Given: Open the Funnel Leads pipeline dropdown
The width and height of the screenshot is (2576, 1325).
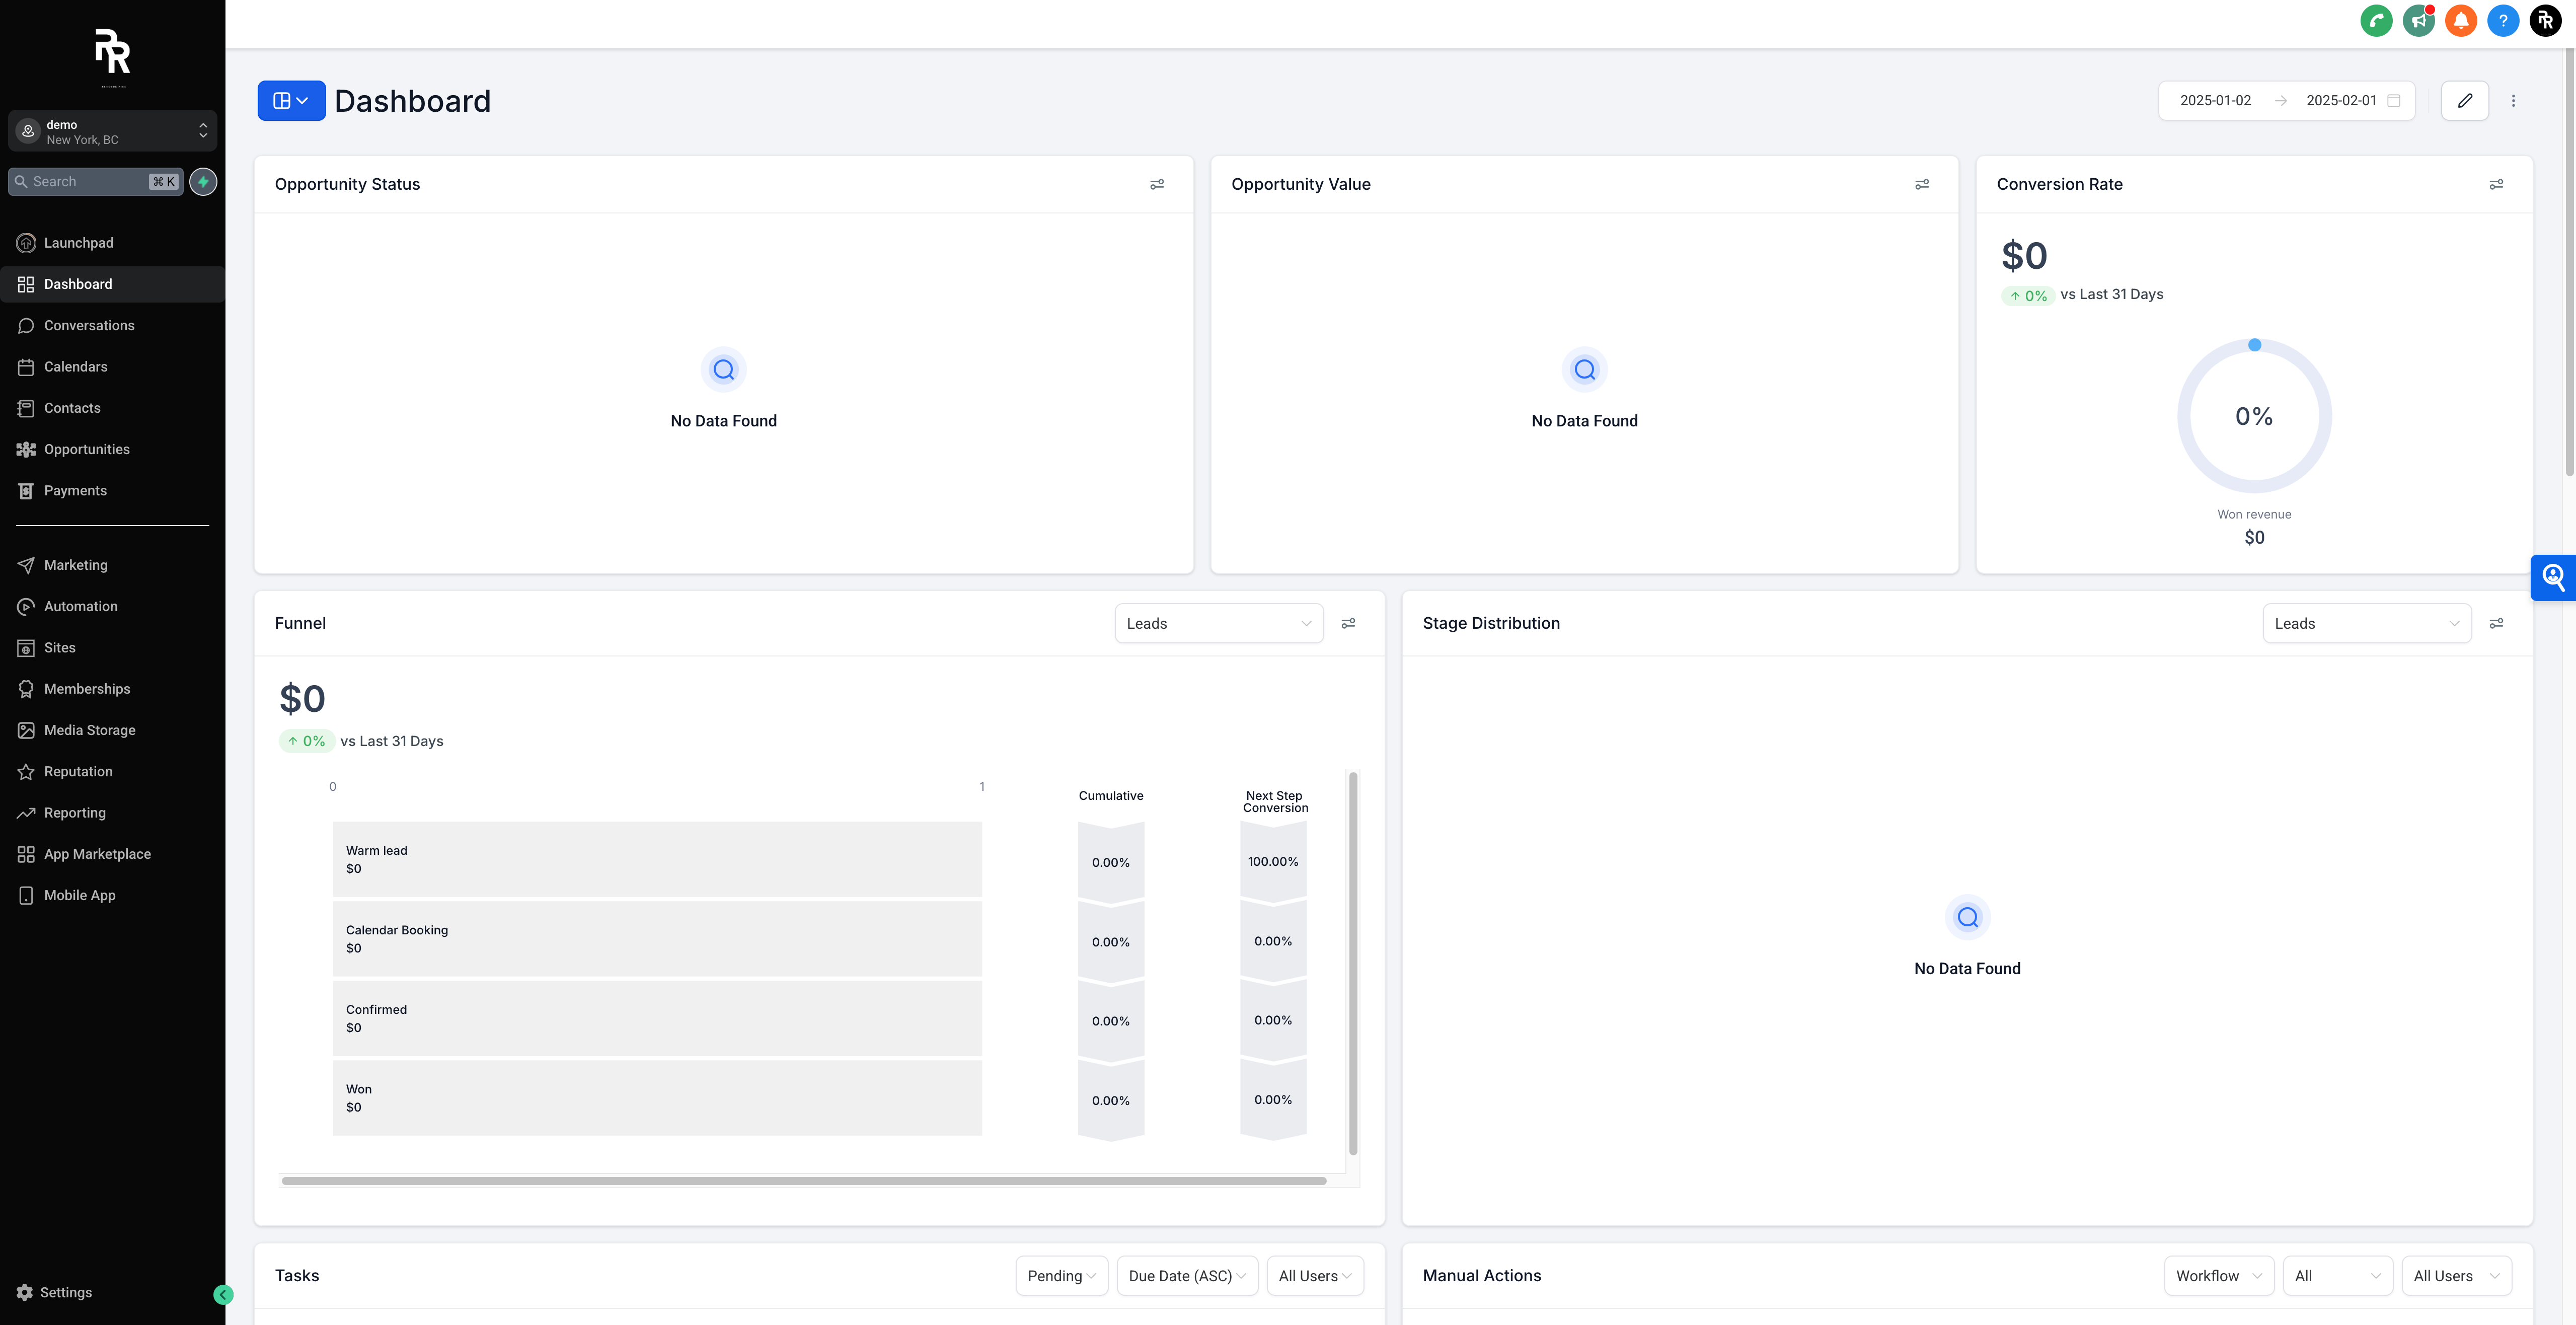Looking at the screenshot, I should [1218, 624].
